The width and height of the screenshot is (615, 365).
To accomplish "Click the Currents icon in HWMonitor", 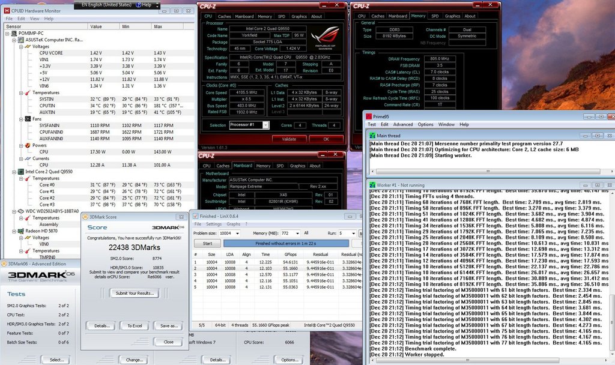I will (x=28, y=158).
